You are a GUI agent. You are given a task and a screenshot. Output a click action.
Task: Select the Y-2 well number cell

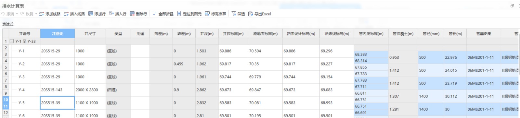point(25,64)
